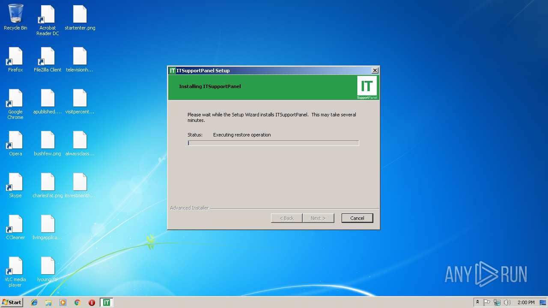The width and height of the screenshot is (548, 308).
Task: Select the Skype desktop shortcut
Action: (15, 185)
